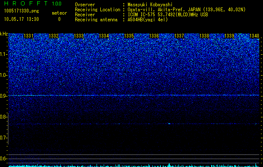Click the kHz axis unit label
Image resolution: width=263 pixels, height=167 pixels.
tap(4, 34)
